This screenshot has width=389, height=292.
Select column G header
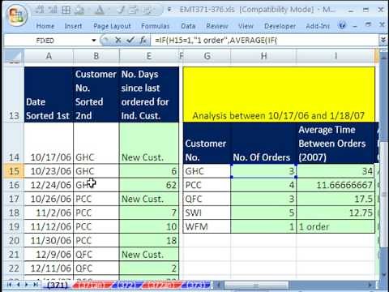click(207, 56)
